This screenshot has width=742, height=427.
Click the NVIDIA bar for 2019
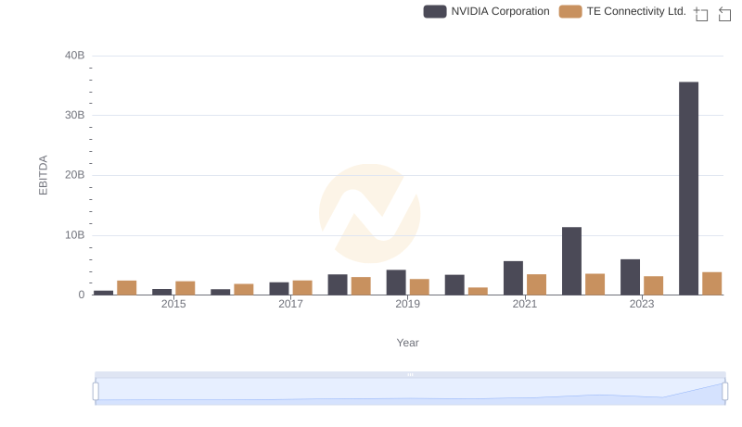click(396, 283)
